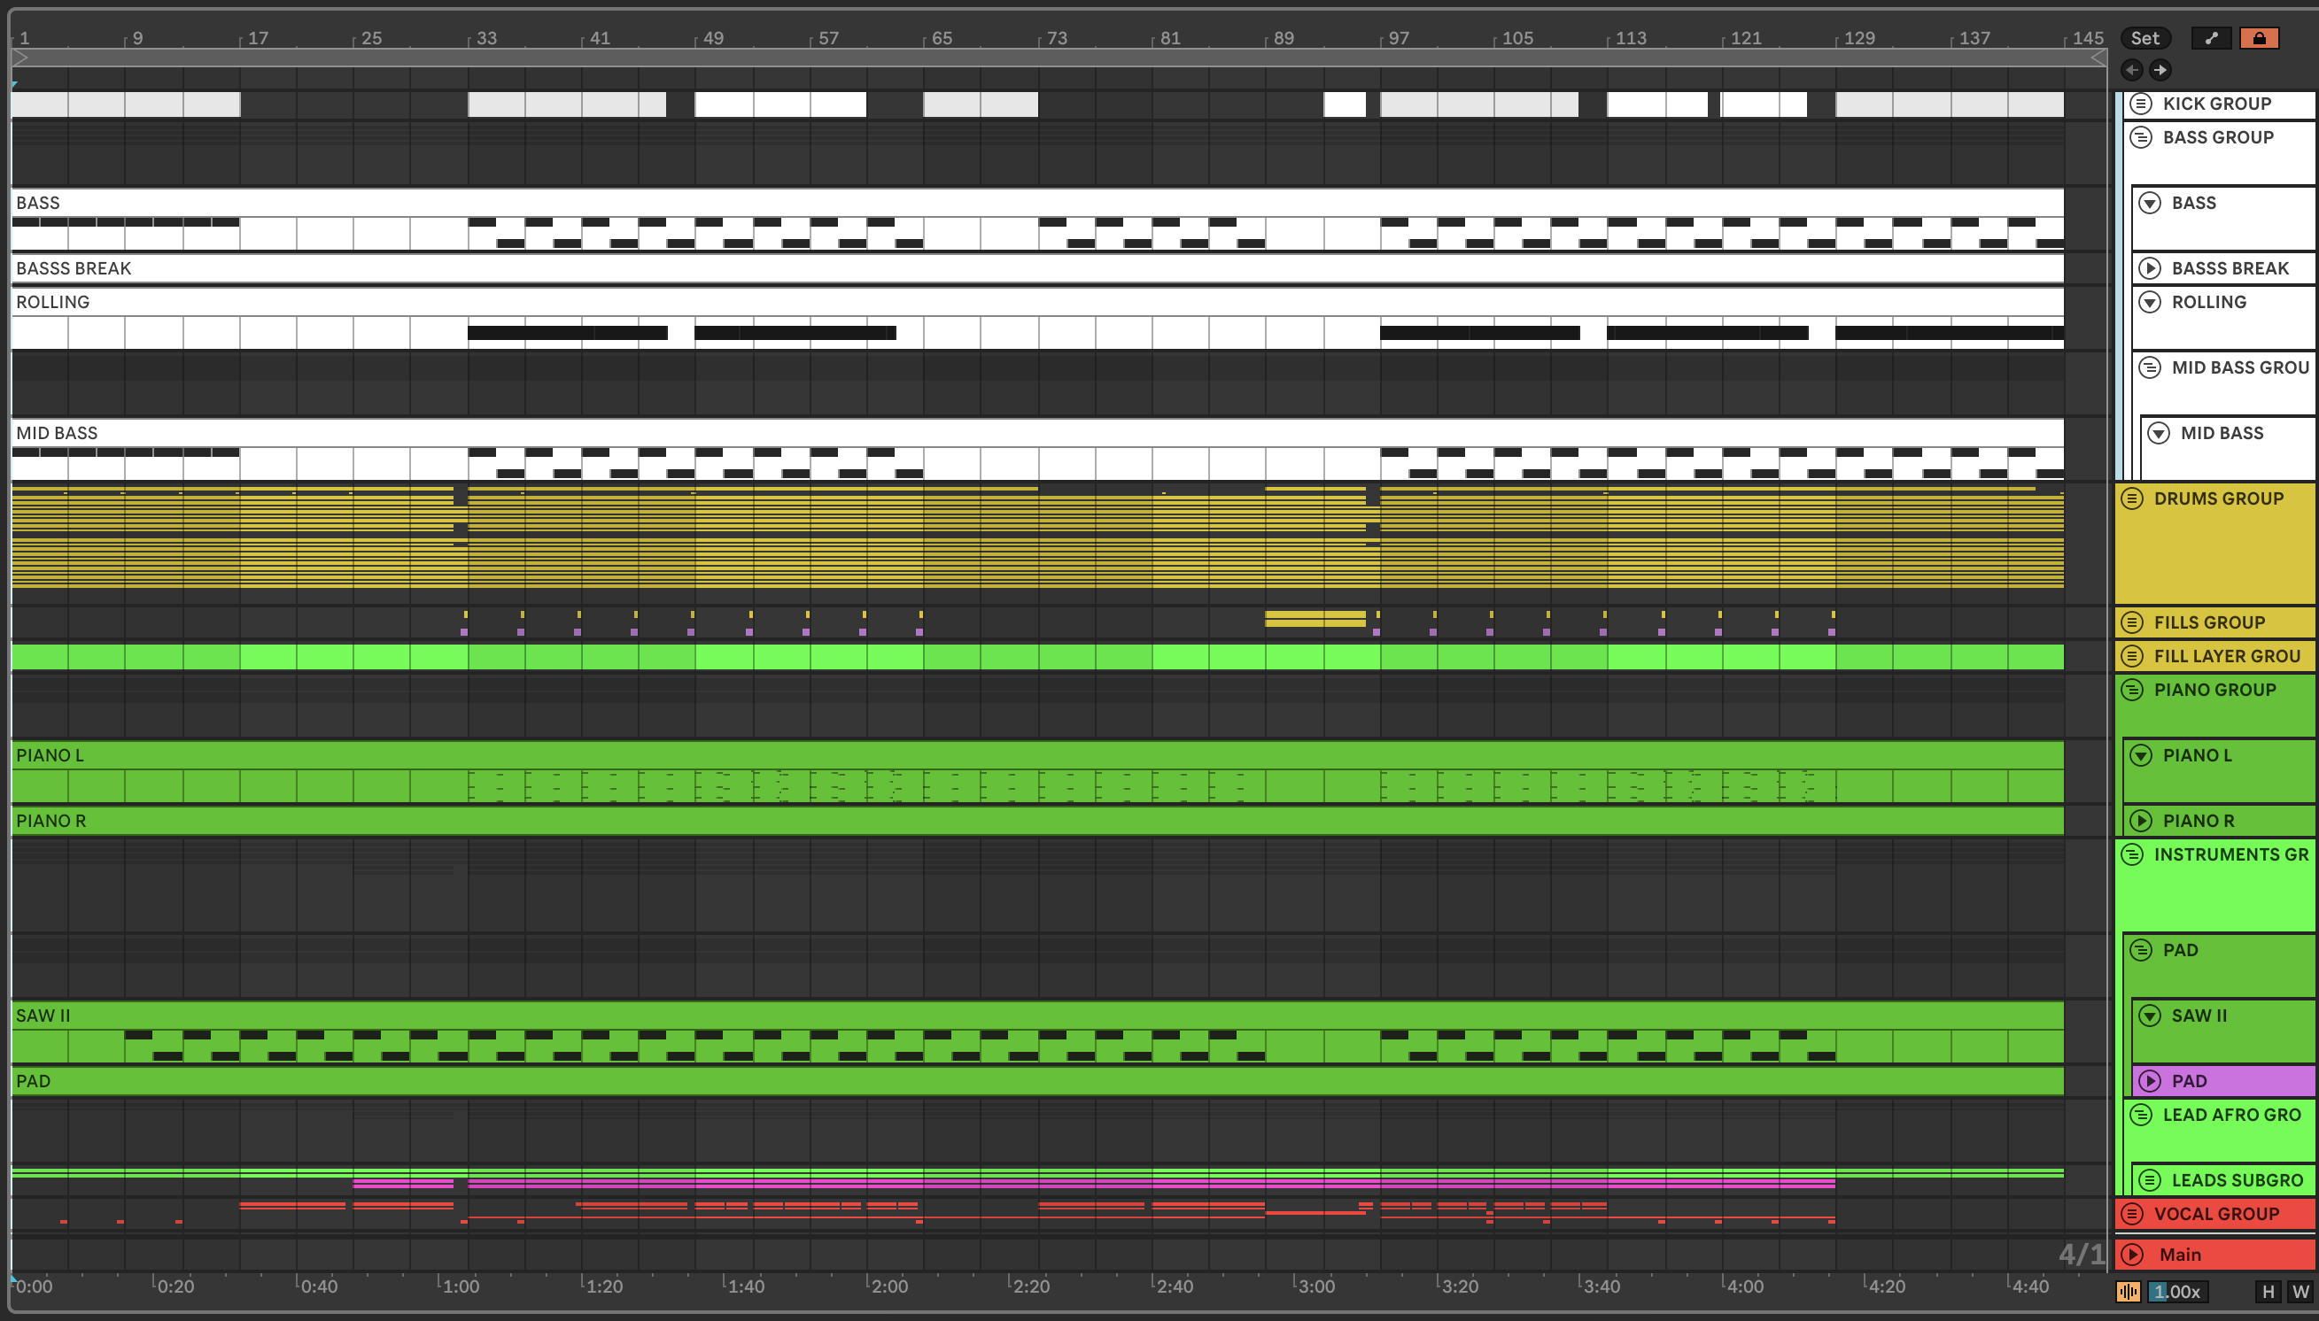Unfold the PIANO R track

(x=2141, y=821)
